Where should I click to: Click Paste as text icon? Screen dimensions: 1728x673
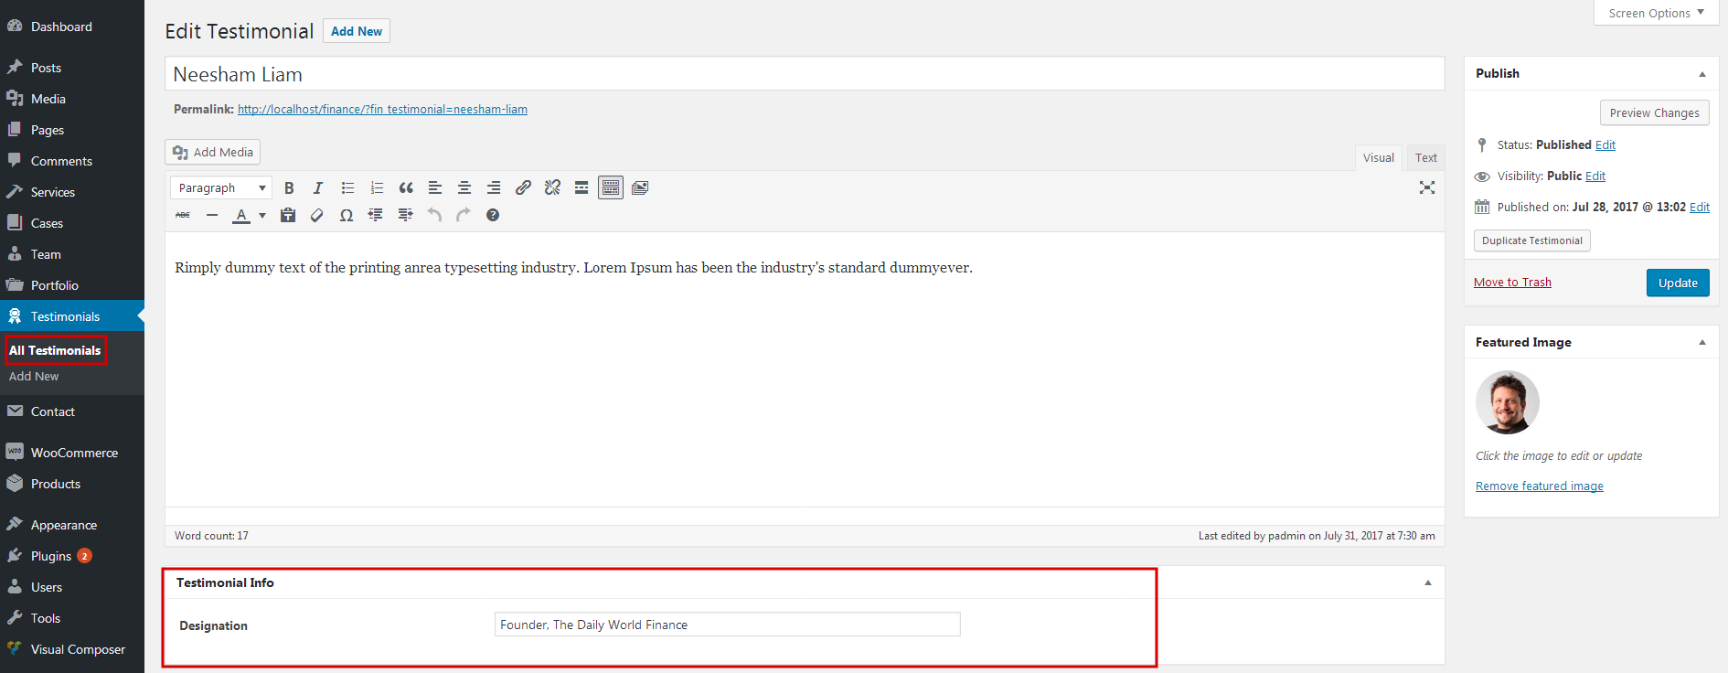[288, 215]
